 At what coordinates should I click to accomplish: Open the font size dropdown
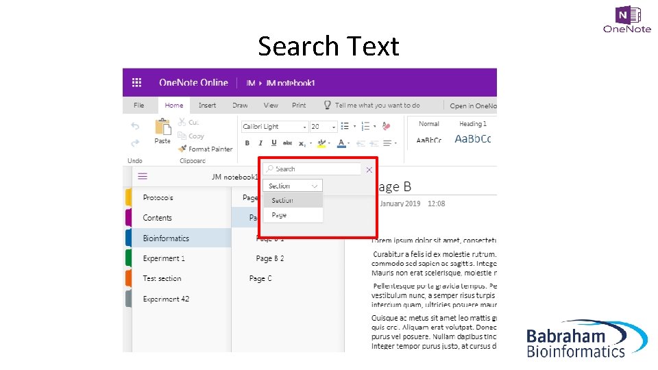pyautogui.click(x=334, y=127)
